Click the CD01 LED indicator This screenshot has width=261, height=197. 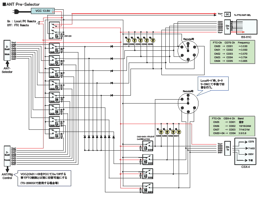[128, 40]
